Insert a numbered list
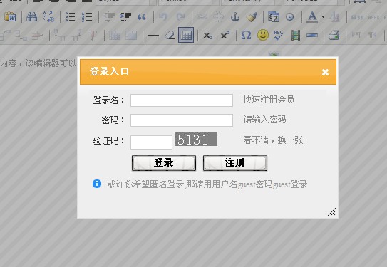The image size is (387, 267). (x=87, y=17)
